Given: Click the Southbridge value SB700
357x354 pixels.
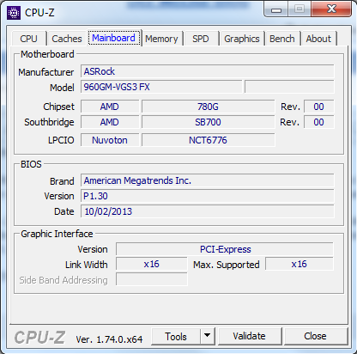Looking at the screenshot, I should click(x=208, y=122).
